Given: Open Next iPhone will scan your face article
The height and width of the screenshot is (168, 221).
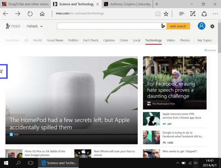Looking at the screenshot, I should pos(114,153).
